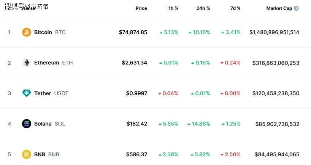Sort by the 7d % column header
The height and width of the screenshot is (165, 311).
click(x=235, y=8)
